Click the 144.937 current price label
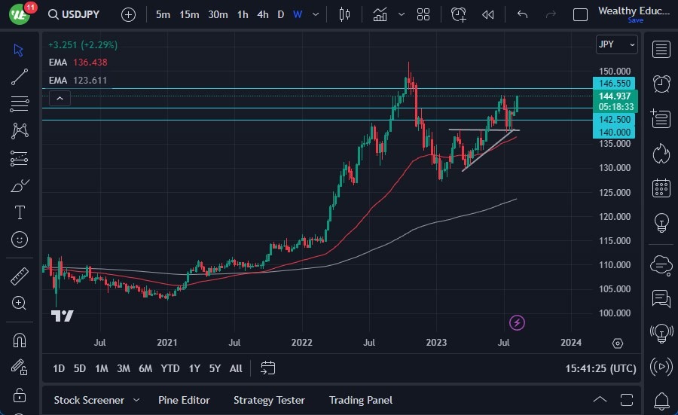678x415 pixels. (x=615, y=96)
